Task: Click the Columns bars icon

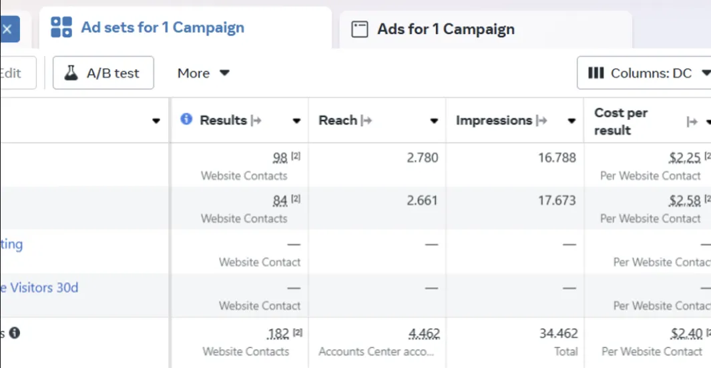Action: 596,73
